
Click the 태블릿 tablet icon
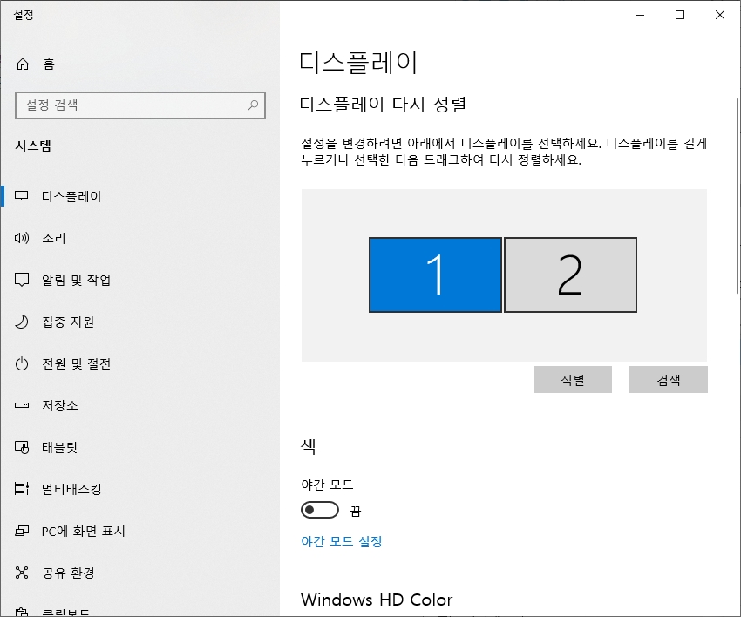tap(22, 447)
